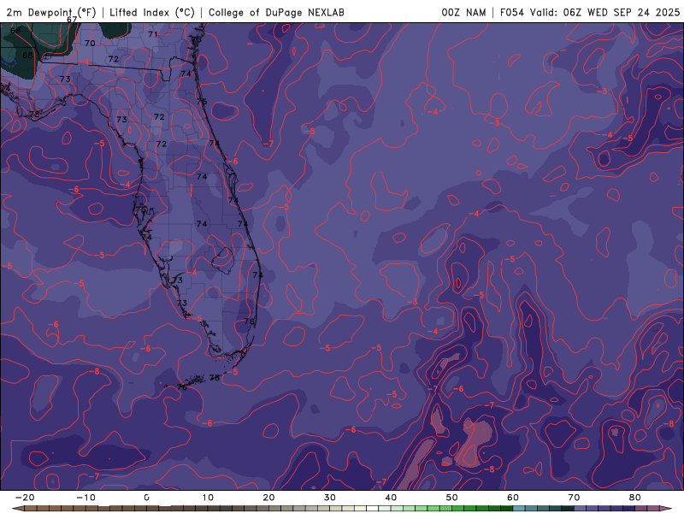Click the 76 dewpoint label in the Keys
The width and height of the screenshot is (684, 513).
182,387
